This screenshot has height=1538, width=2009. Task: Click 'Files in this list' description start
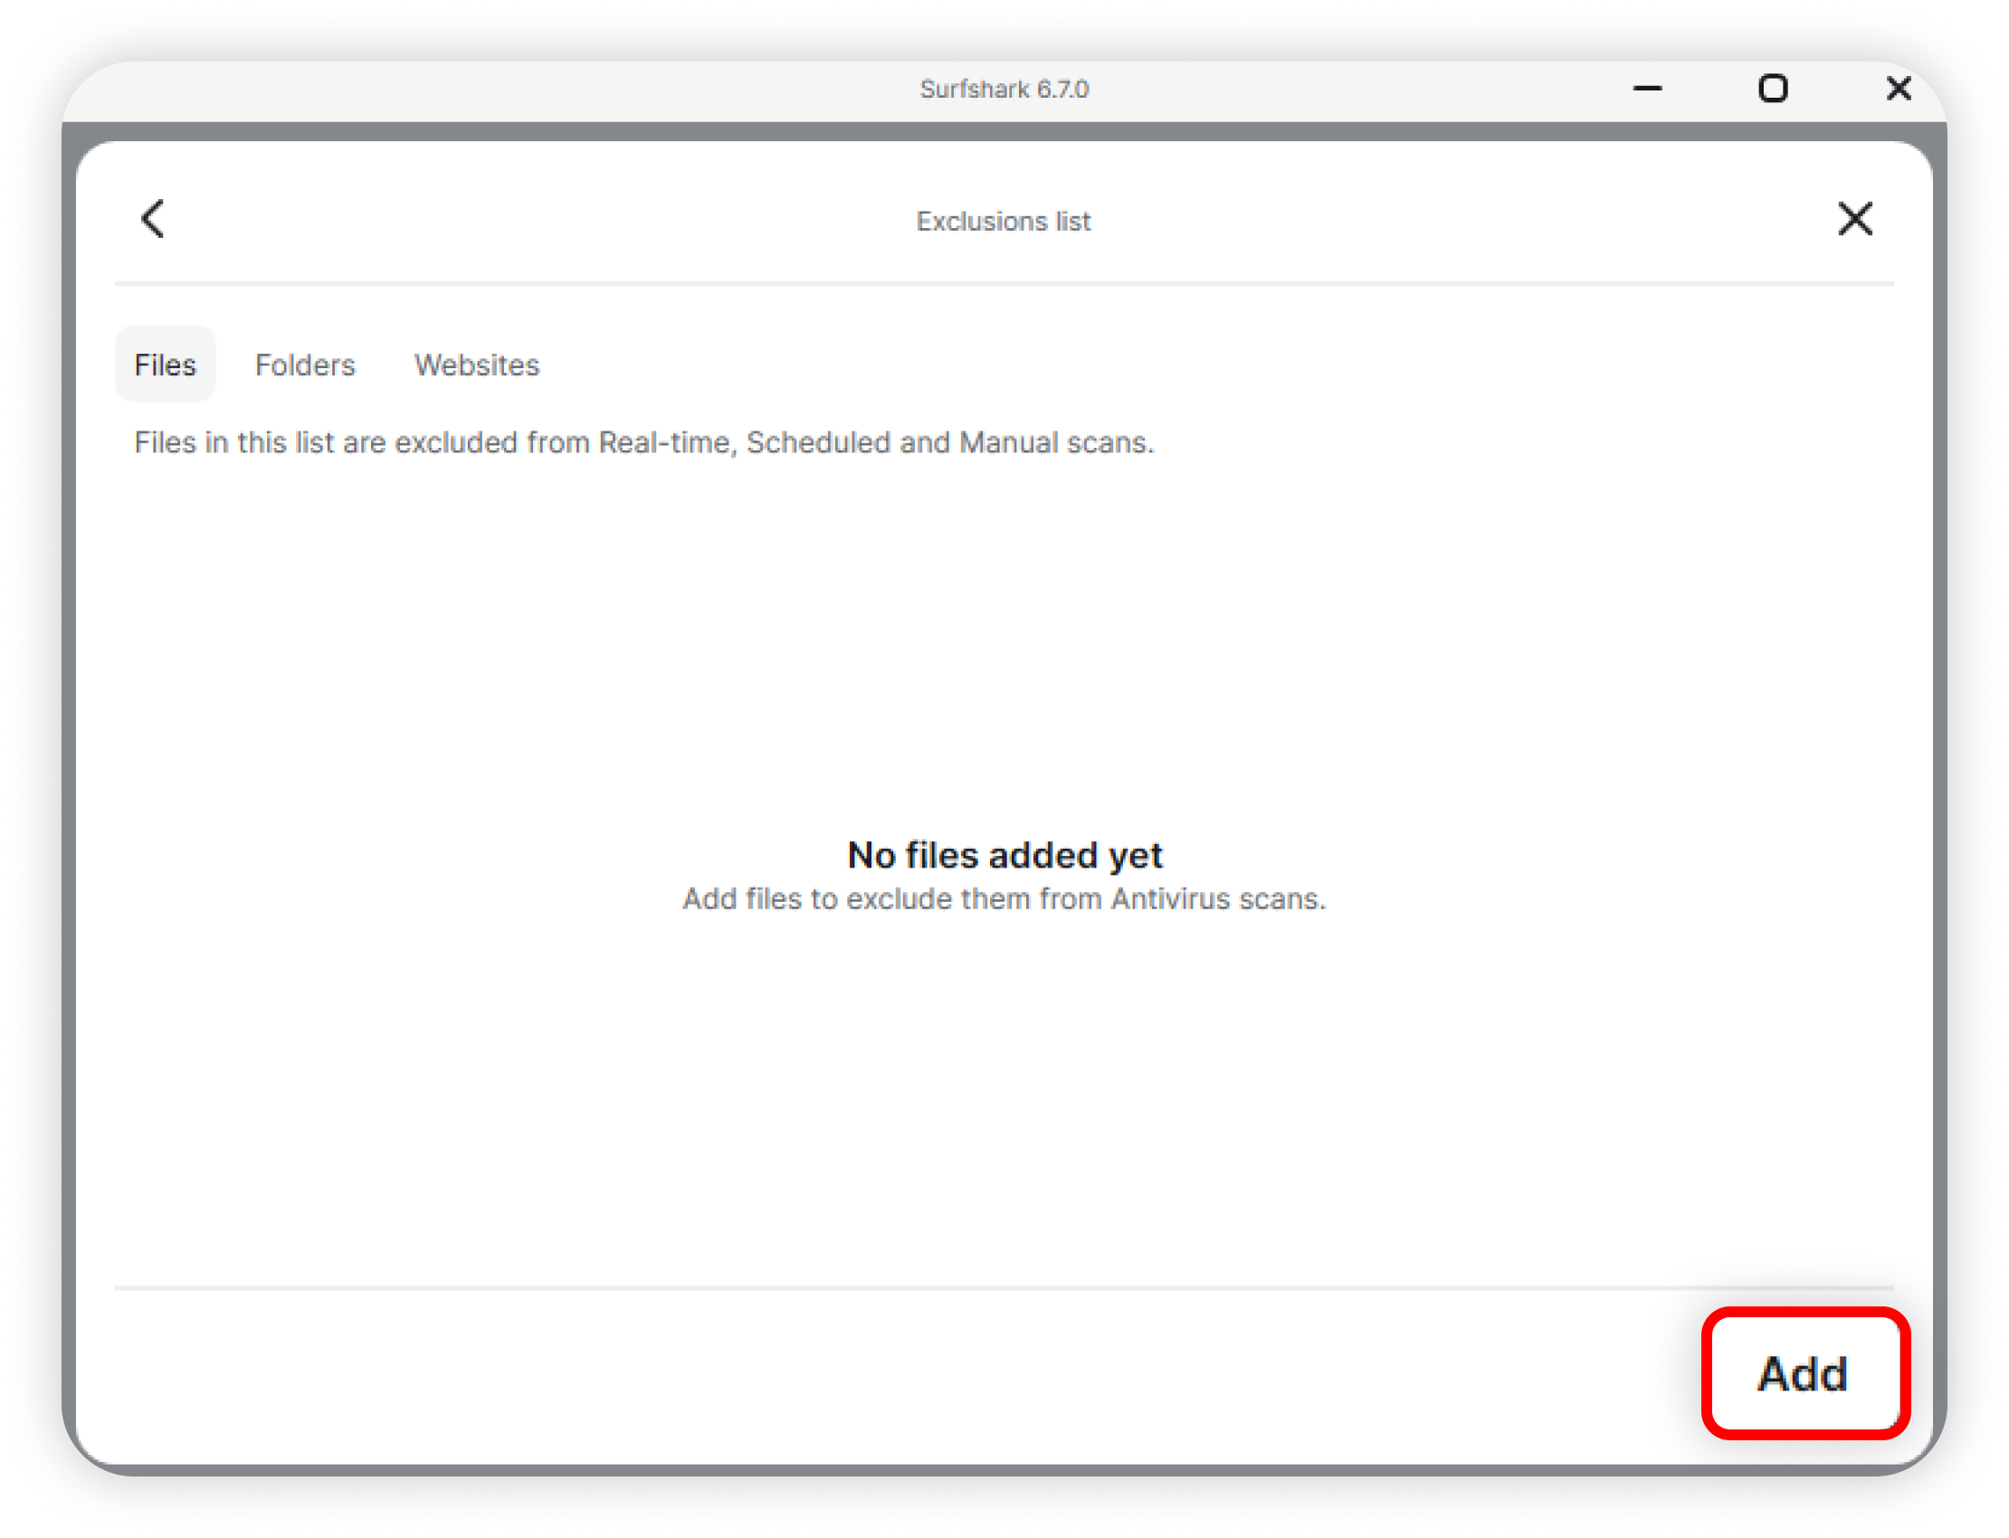[x=233, y=443]
